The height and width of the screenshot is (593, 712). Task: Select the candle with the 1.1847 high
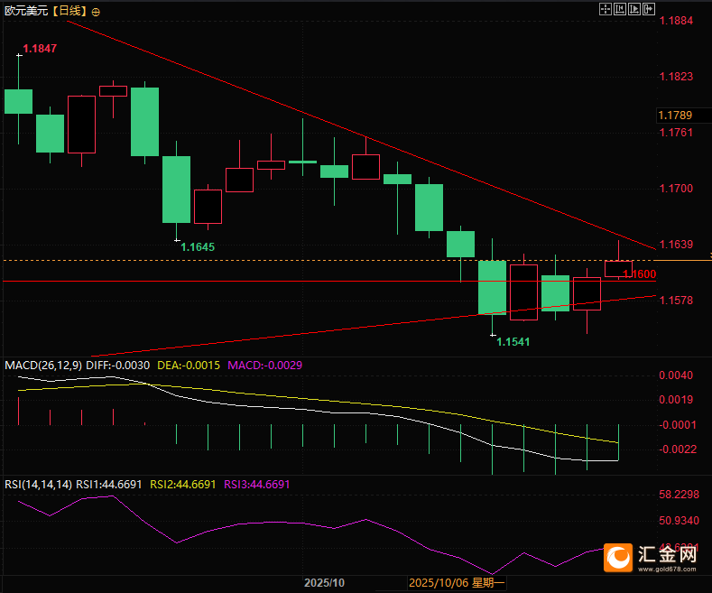click(19, 101)
